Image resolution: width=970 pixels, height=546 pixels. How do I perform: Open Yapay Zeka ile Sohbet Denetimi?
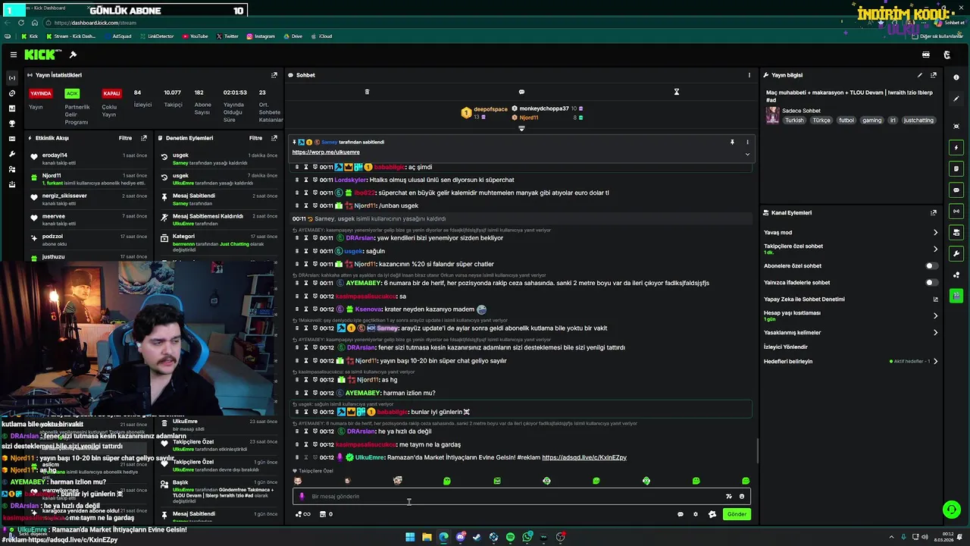click(x=850, y=300)
